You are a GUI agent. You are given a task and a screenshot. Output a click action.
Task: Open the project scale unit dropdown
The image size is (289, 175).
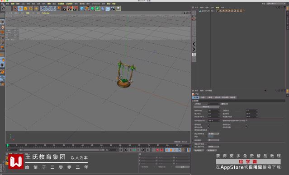click(x=224, y=104)
